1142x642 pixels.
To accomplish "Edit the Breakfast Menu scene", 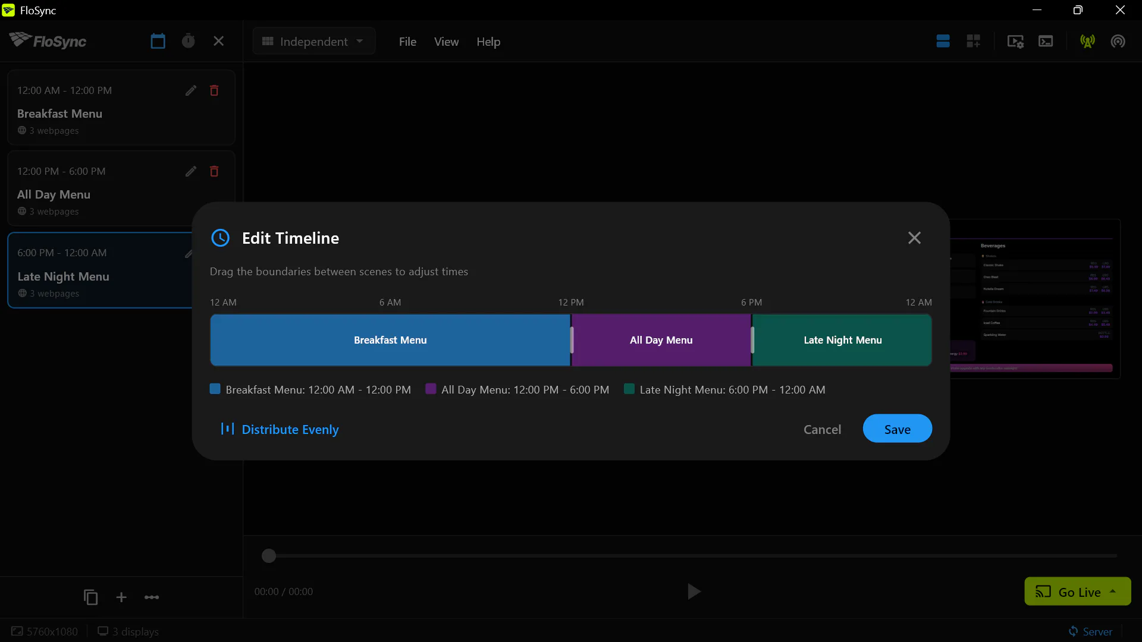I will [x=190, y=90].
